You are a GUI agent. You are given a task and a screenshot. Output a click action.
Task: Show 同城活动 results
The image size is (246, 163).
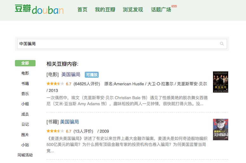(x=25, y=155)
